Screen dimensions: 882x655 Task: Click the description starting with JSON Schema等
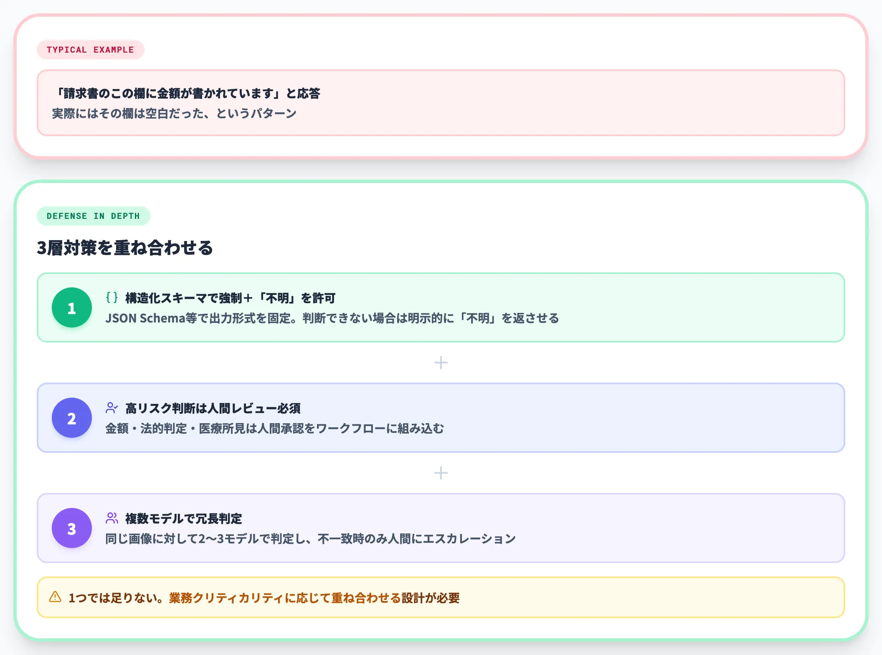pos(332,318)
